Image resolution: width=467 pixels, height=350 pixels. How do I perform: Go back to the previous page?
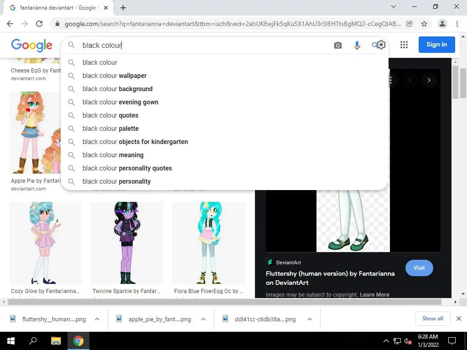click(x=10, y=24)
